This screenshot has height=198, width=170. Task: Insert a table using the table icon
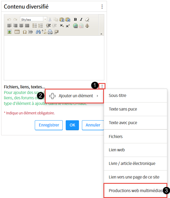click(17, 32)
